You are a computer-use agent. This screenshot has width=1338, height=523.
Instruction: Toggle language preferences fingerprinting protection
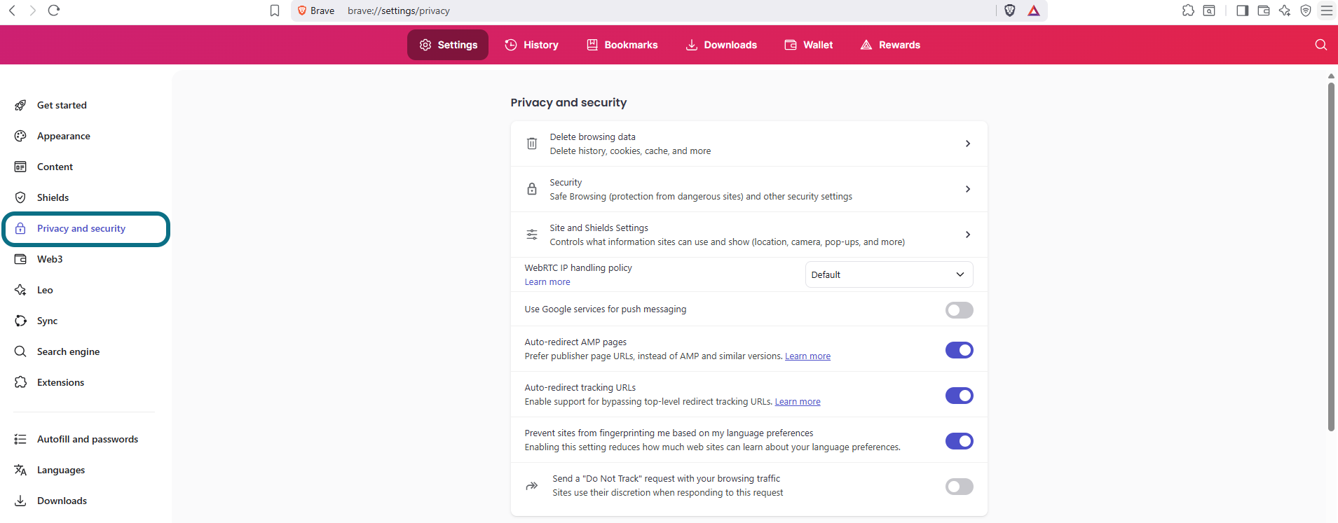click(x=959, y=441)
